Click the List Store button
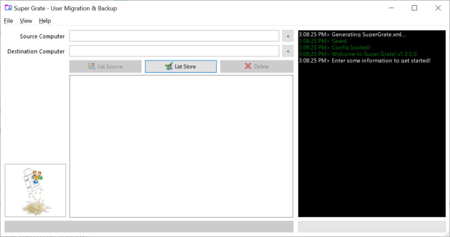This screenshot has height=237, width=450. tap(181, 66)
